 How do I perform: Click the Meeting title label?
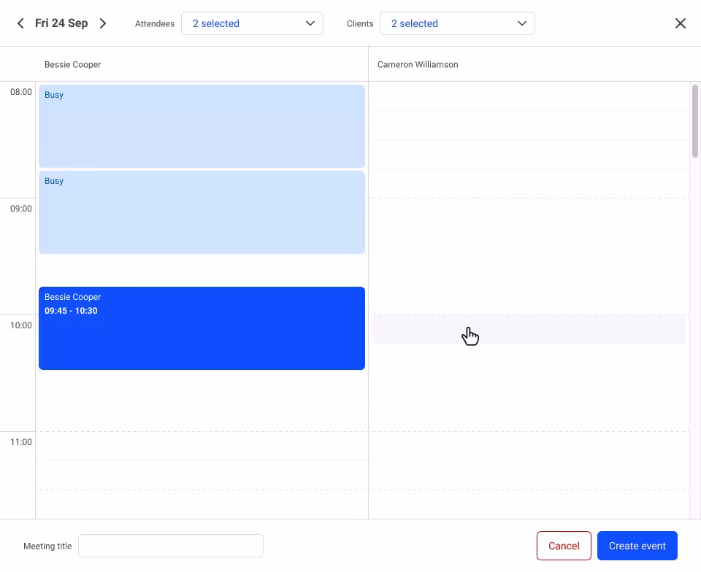pyautogui.click(x=47, y=546)
